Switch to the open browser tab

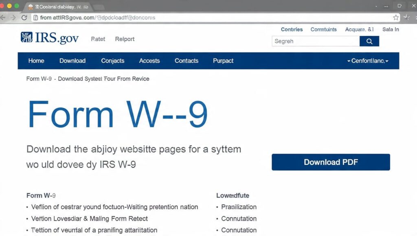pos(59,7)
